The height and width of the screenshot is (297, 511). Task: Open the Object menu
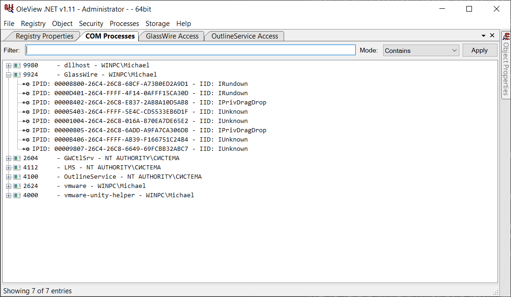point(62,23)
